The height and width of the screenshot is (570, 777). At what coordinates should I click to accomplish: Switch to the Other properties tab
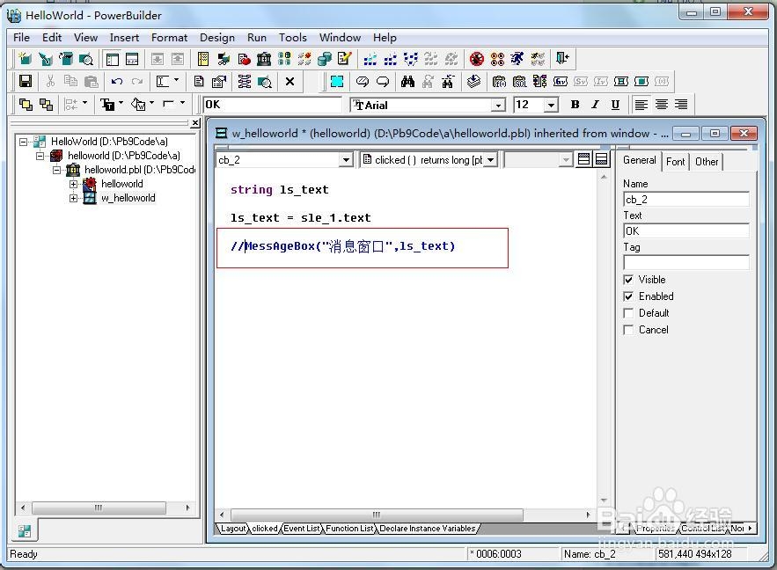click(706, 162)
